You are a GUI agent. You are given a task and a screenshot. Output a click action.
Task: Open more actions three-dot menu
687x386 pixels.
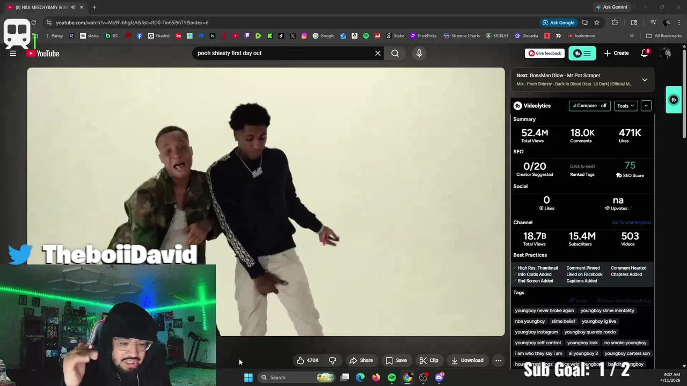[x=498, y=360]
